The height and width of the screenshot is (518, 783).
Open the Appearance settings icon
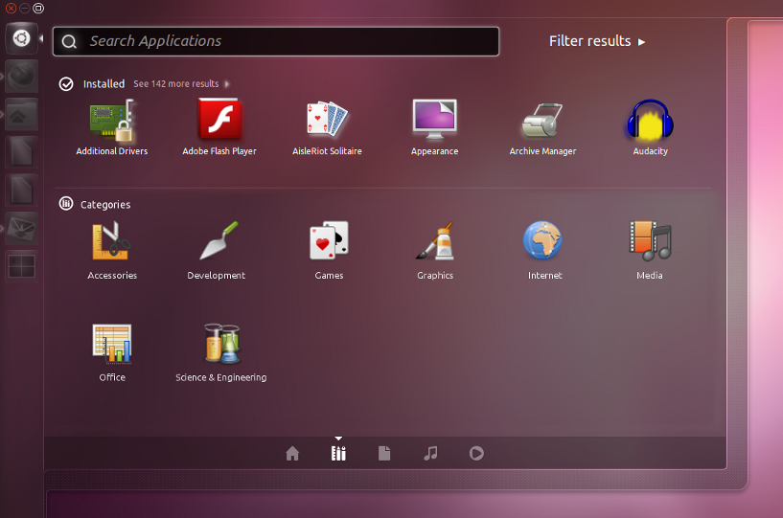point(434,123)
